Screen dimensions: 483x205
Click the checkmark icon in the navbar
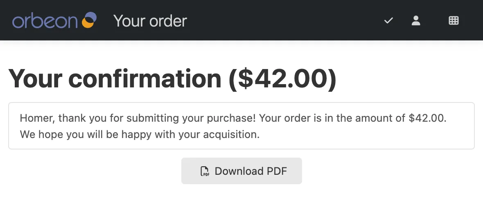pyautogui.click(x=388, y=20)
